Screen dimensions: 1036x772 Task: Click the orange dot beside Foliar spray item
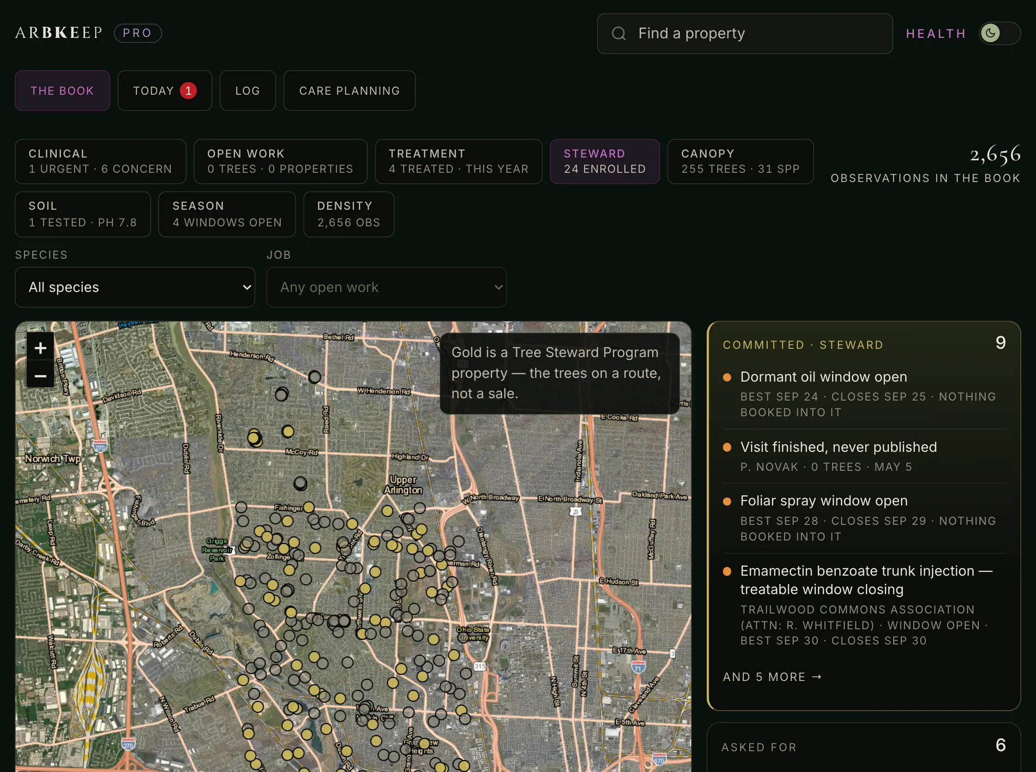727,501
